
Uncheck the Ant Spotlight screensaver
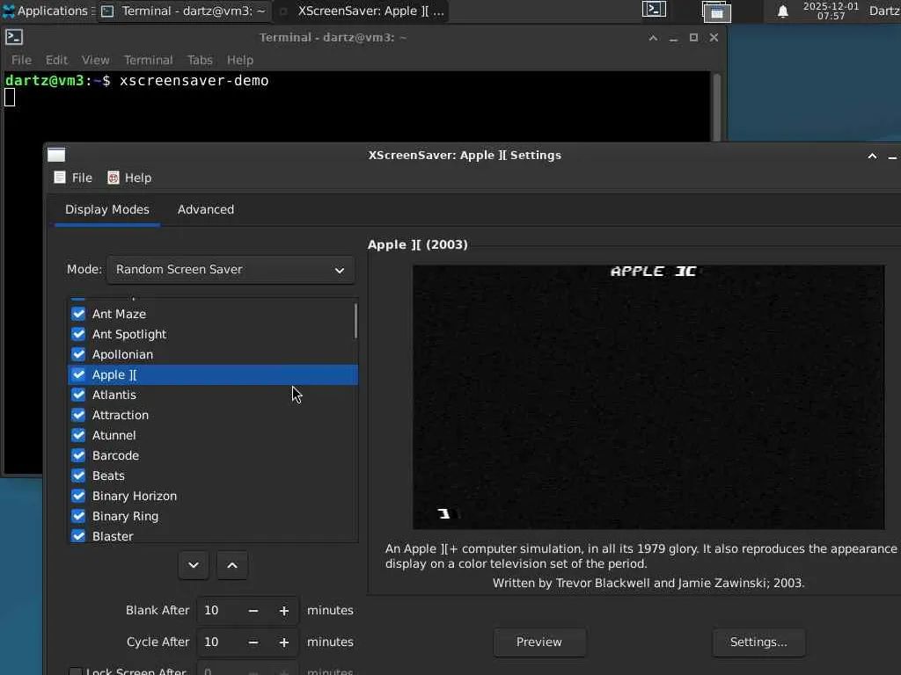[78, 334]
